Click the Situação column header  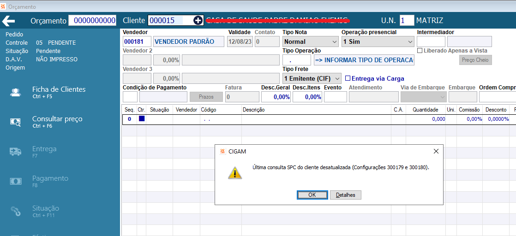tap(159, 110)
